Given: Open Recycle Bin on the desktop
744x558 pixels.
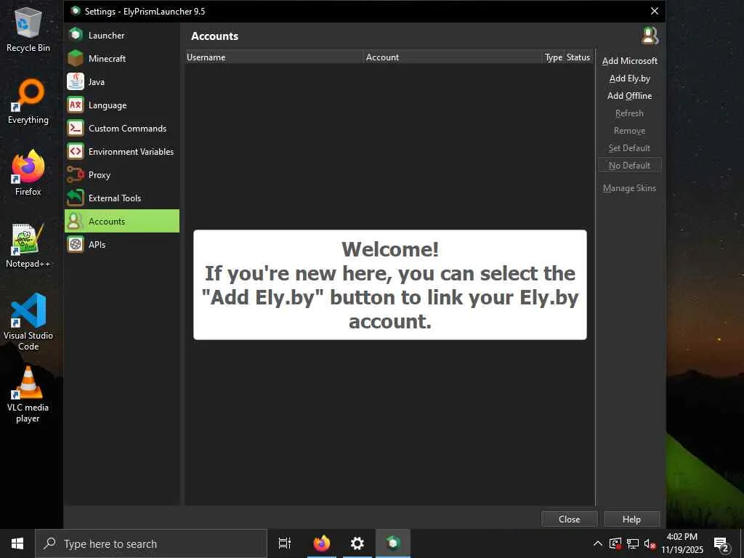Looking at the screenshot, I should (x=28, y=29).
